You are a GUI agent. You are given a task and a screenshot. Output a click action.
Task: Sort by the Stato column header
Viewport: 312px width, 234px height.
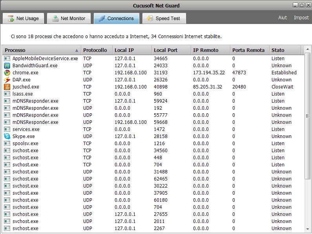tap(285, 50)
